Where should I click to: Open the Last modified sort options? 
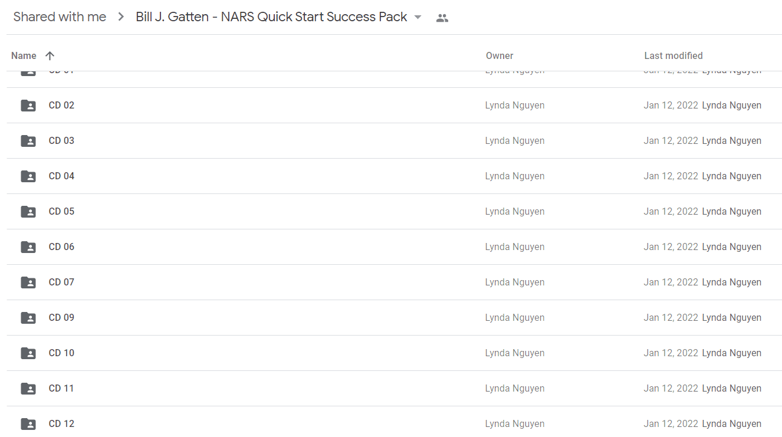pos(673,55)
